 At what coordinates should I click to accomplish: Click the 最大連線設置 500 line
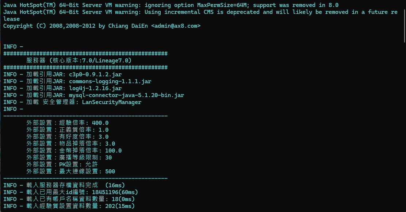tap(70, 171)
